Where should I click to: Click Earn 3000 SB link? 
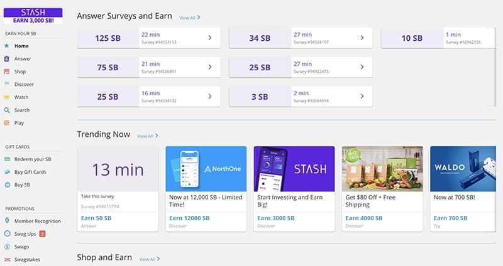click(x=276, y=218)
